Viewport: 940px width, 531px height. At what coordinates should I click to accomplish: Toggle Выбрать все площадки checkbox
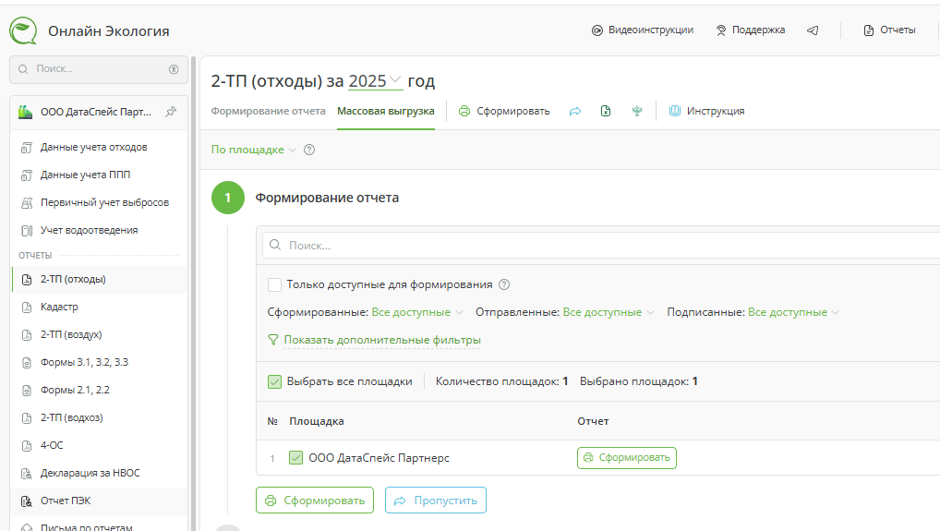[x=274, y=381]
